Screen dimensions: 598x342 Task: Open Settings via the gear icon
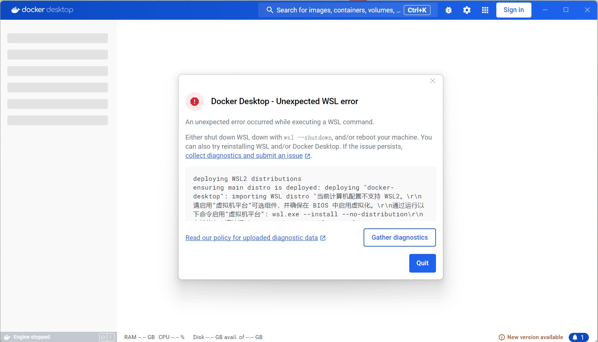point(467,10)
